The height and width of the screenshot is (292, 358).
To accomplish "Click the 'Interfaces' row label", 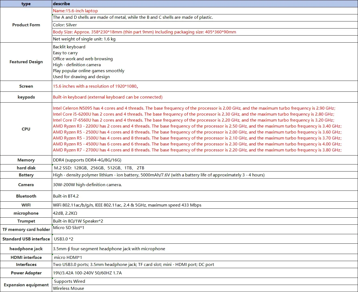I will (x=26, y=264).
